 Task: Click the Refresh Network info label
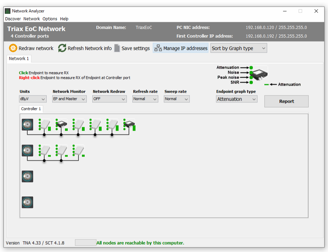coord(90,48)
